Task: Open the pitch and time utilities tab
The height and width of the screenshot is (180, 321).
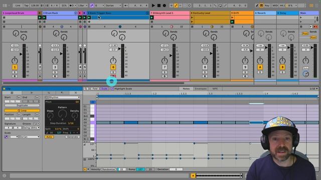Action: point(49,93)
